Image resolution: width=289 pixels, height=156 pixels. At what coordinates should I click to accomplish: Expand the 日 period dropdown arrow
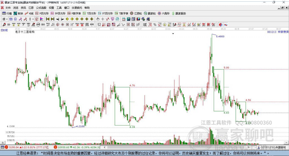(x=7, y=19)
